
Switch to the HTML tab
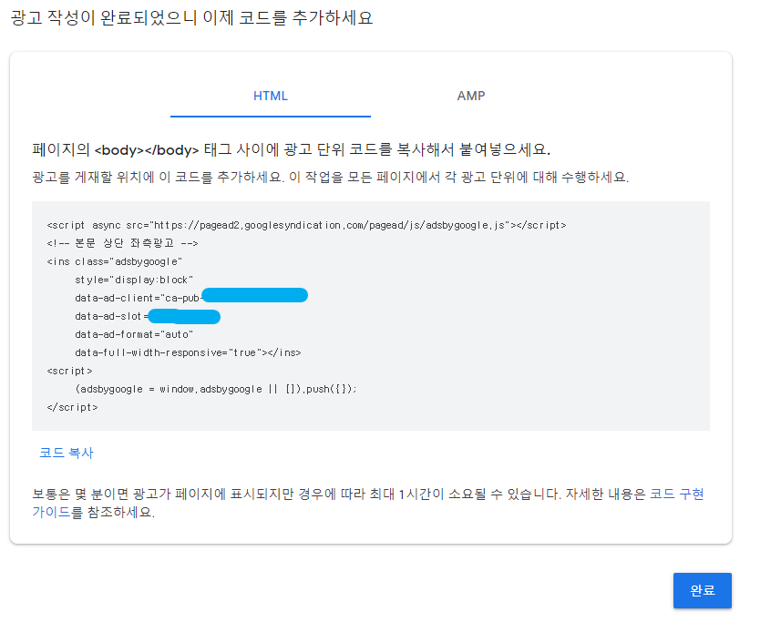click(271, 96)
